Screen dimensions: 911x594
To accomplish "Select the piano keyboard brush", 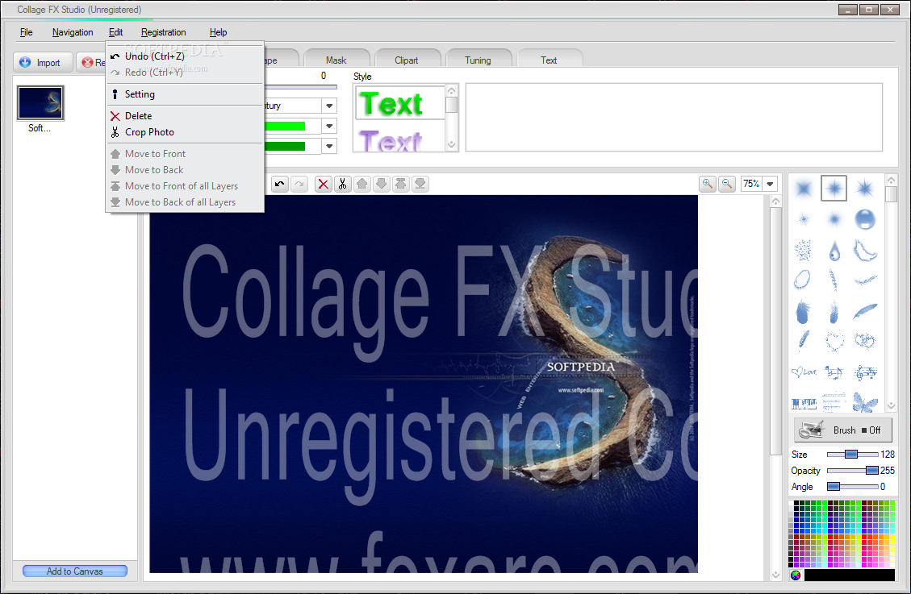I will (804, 403).
